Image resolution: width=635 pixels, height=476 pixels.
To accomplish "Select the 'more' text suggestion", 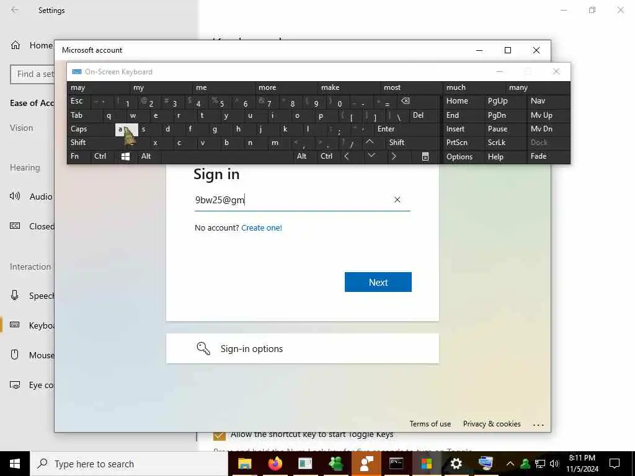I will pyautogui.click(x=286, y=87).
